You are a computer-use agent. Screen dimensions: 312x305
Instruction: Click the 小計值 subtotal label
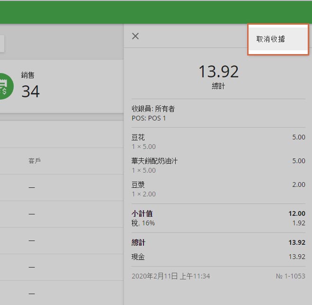pos(142,214)
